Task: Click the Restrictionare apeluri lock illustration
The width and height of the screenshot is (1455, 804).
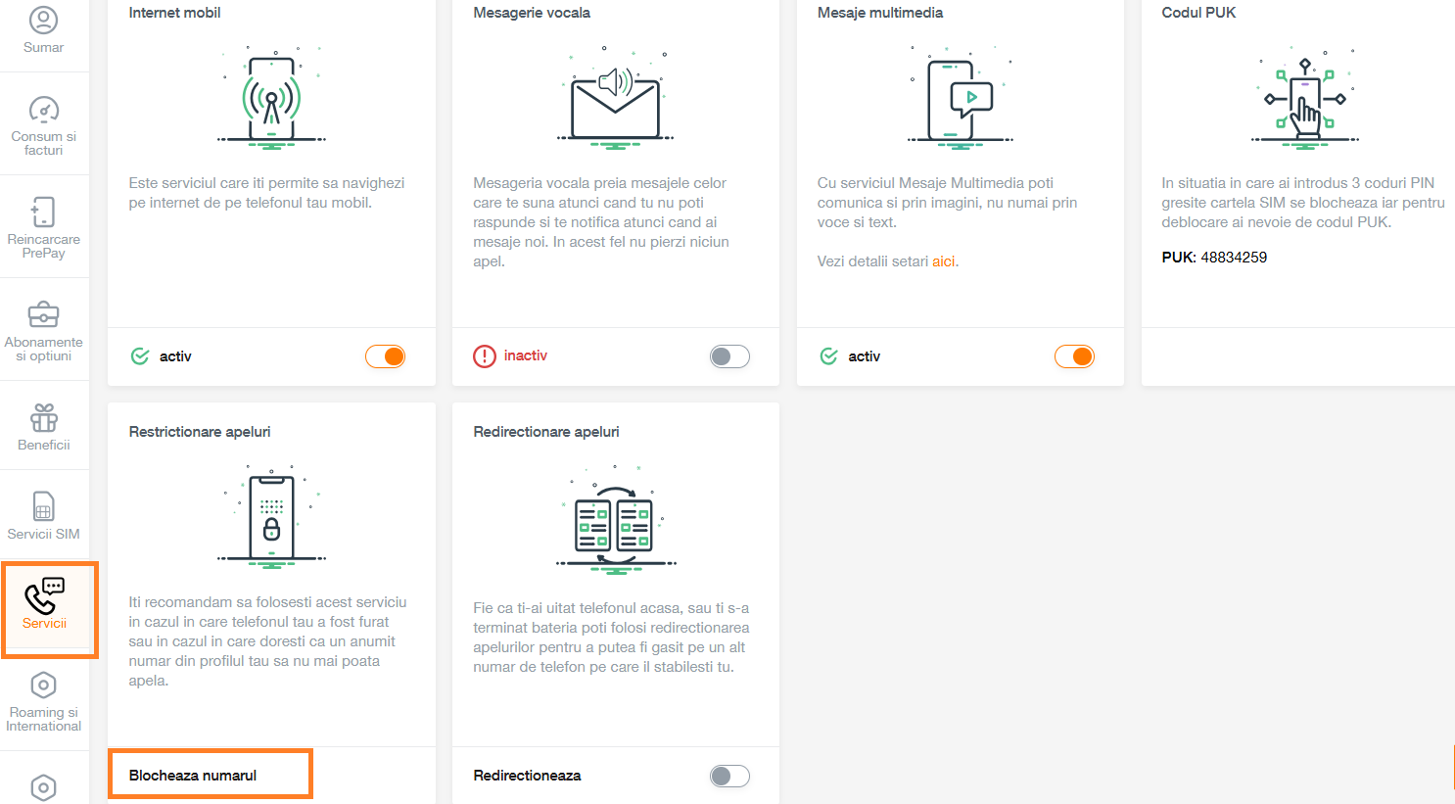Action: (x=271, y=517)
